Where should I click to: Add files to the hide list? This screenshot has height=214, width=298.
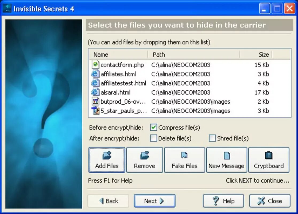pos(107,160)
